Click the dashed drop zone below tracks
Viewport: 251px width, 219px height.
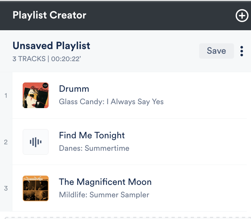point(125,217)
